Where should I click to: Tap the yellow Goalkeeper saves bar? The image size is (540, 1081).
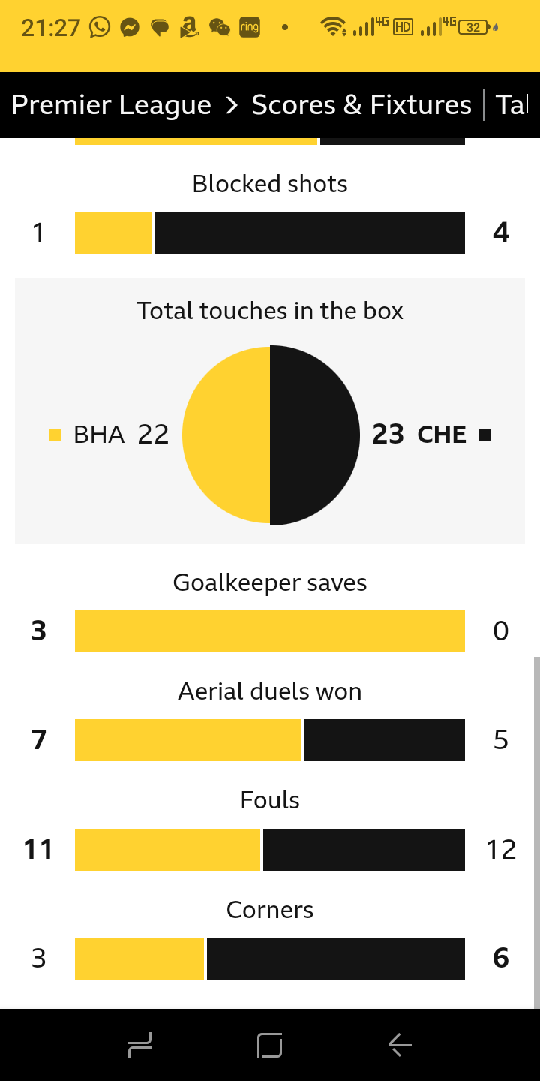(x=270, y=631)
